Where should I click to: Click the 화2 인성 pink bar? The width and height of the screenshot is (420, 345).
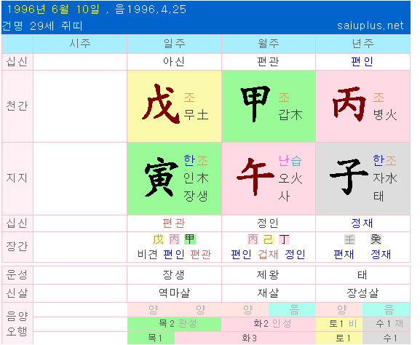click(269, 324)
